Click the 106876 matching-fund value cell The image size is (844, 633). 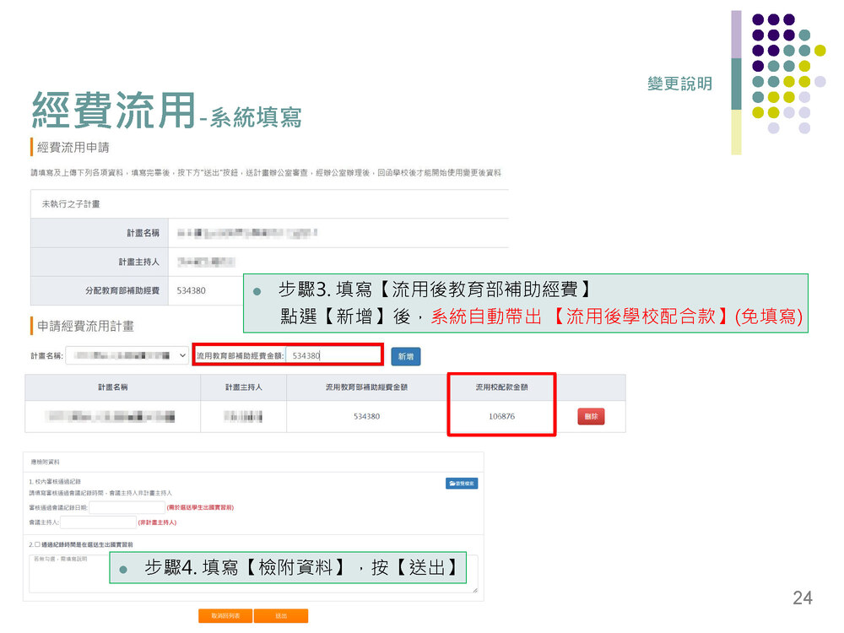501,416
